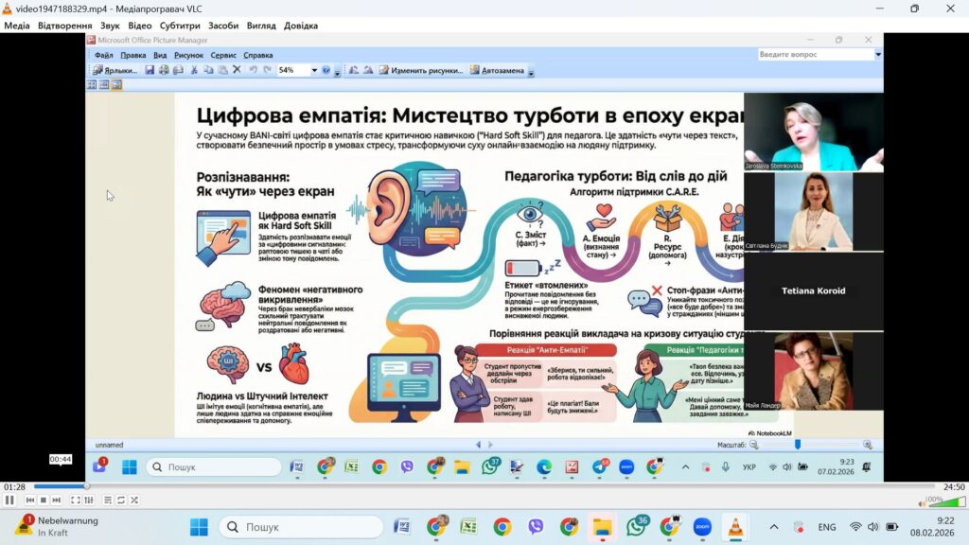The height and width of the screenshot is (545, 969).
Task: Open the ENG language switcher
Action: coord(826,527)
